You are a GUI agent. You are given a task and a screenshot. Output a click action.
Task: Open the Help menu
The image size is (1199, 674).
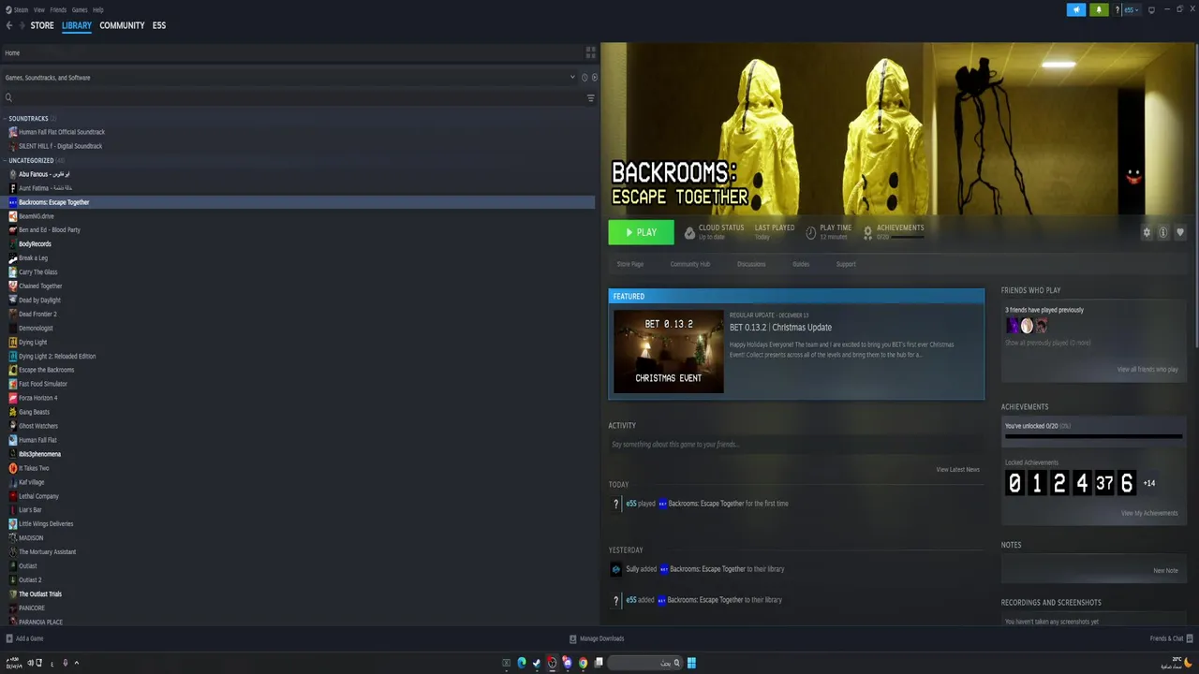click(98, 9)
